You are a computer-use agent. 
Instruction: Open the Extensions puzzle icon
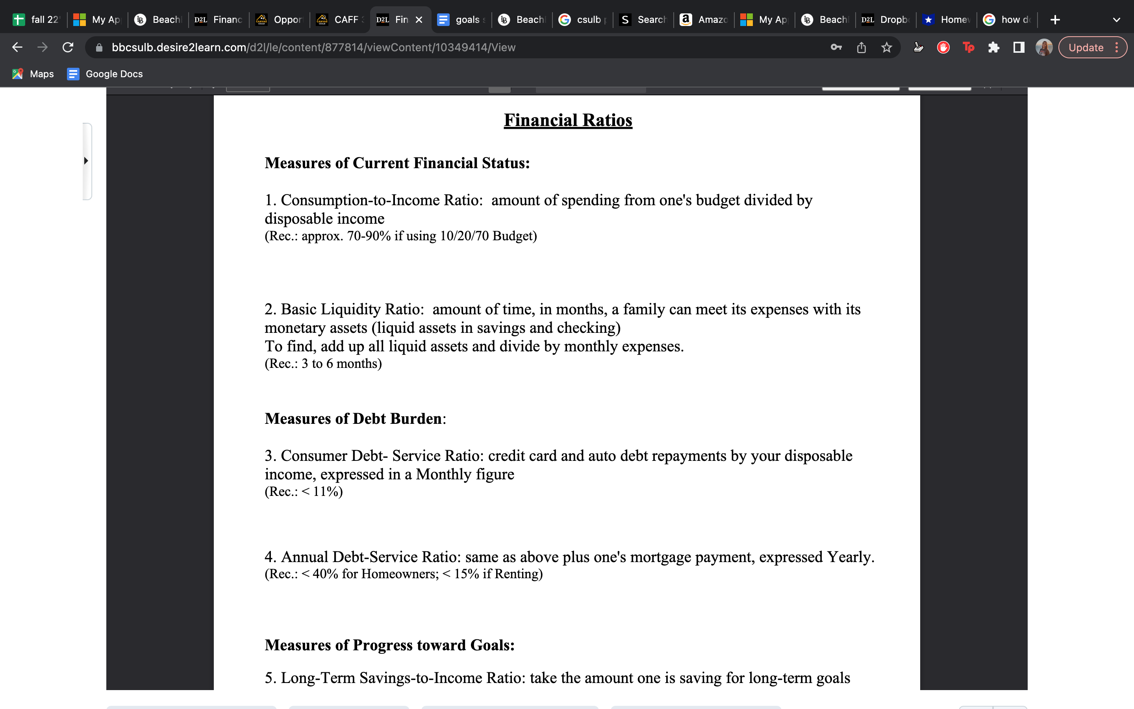click(x=993, y=47)
